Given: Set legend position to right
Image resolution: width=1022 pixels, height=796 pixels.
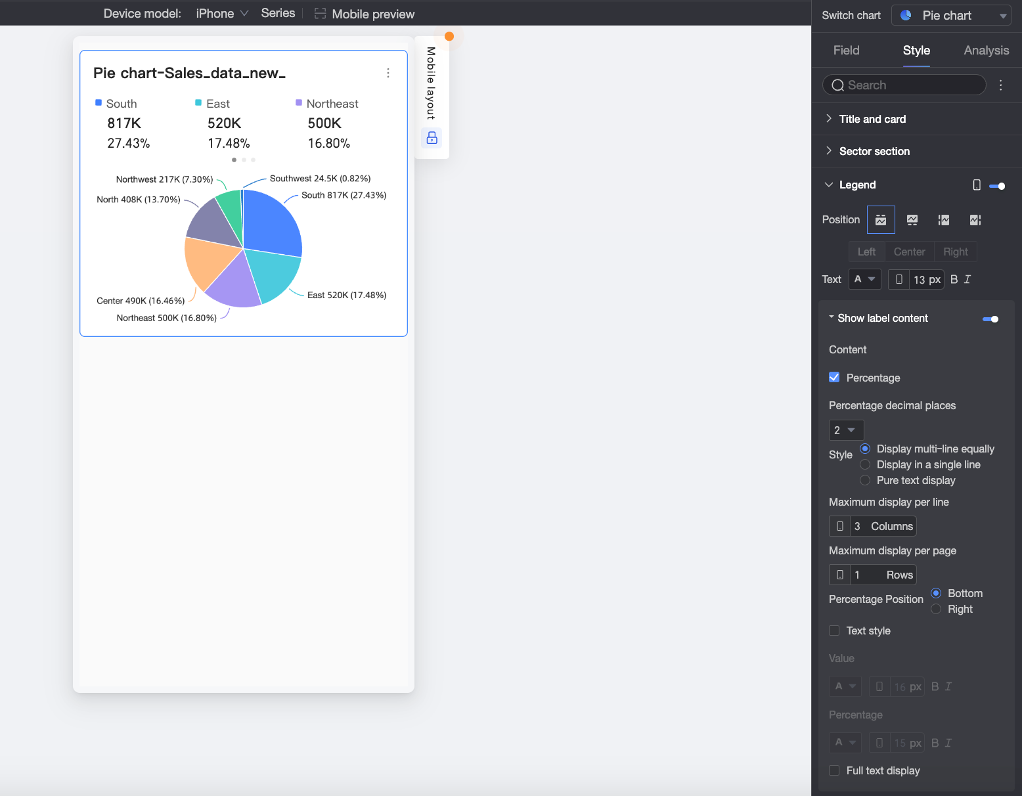Looking at the screenshot, I should pyautogui.click(x=975, y=220).
